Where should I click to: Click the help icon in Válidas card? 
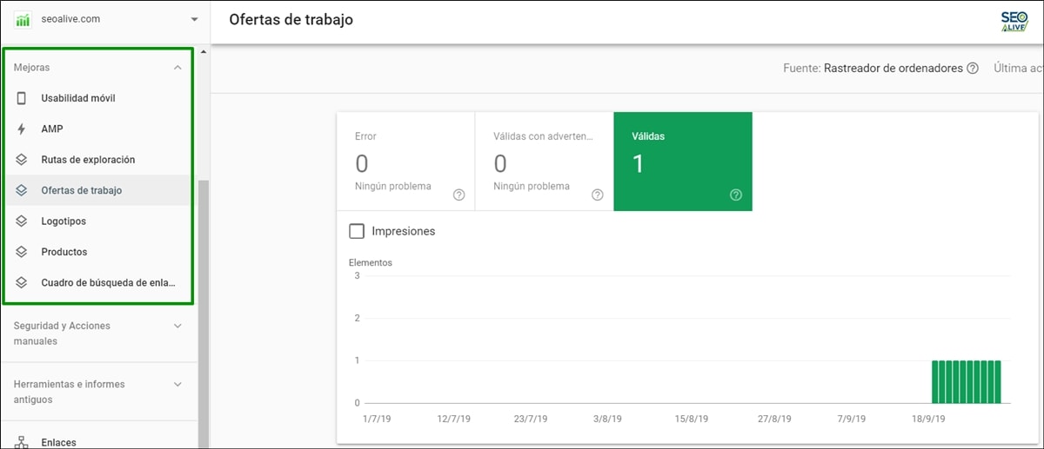point(736,195)
